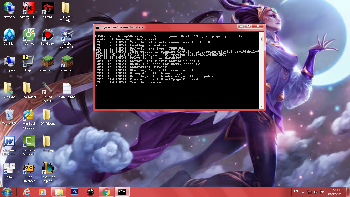This screenshot has width=350, height=197.
Task: Launch Internet Explorer from the taskbar
Action: (x=27, y=192)
